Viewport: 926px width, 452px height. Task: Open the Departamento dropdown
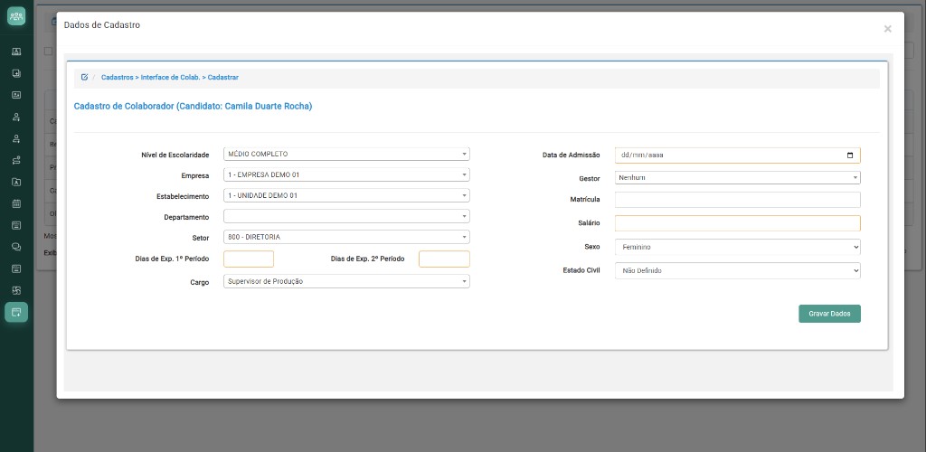(346, 217)
